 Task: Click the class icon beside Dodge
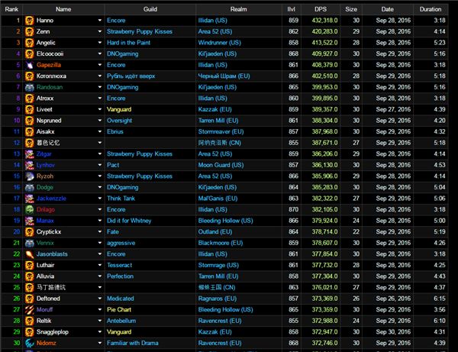click(x=29, y=187)
